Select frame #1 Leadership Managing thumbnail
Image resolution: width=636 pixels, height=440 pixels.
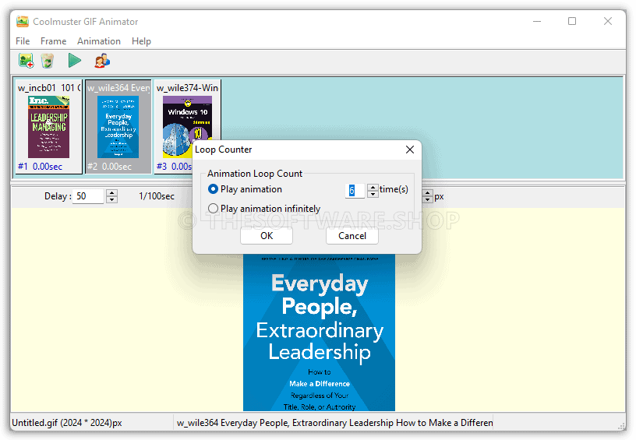coord(48,126)
